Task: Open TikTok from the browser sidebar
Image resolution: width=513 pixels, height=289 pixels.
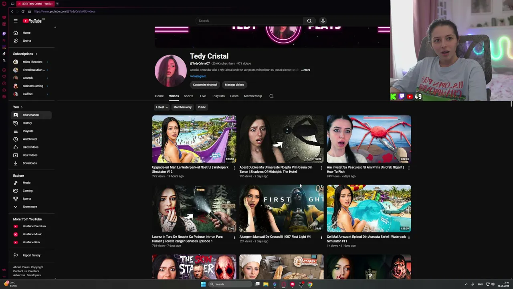Action: click(x=4, y=54)
